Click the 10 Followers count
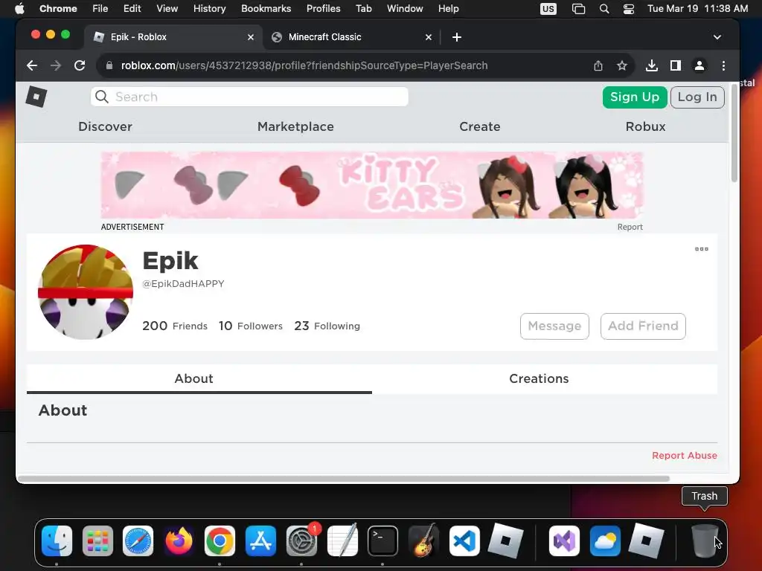 250,326
